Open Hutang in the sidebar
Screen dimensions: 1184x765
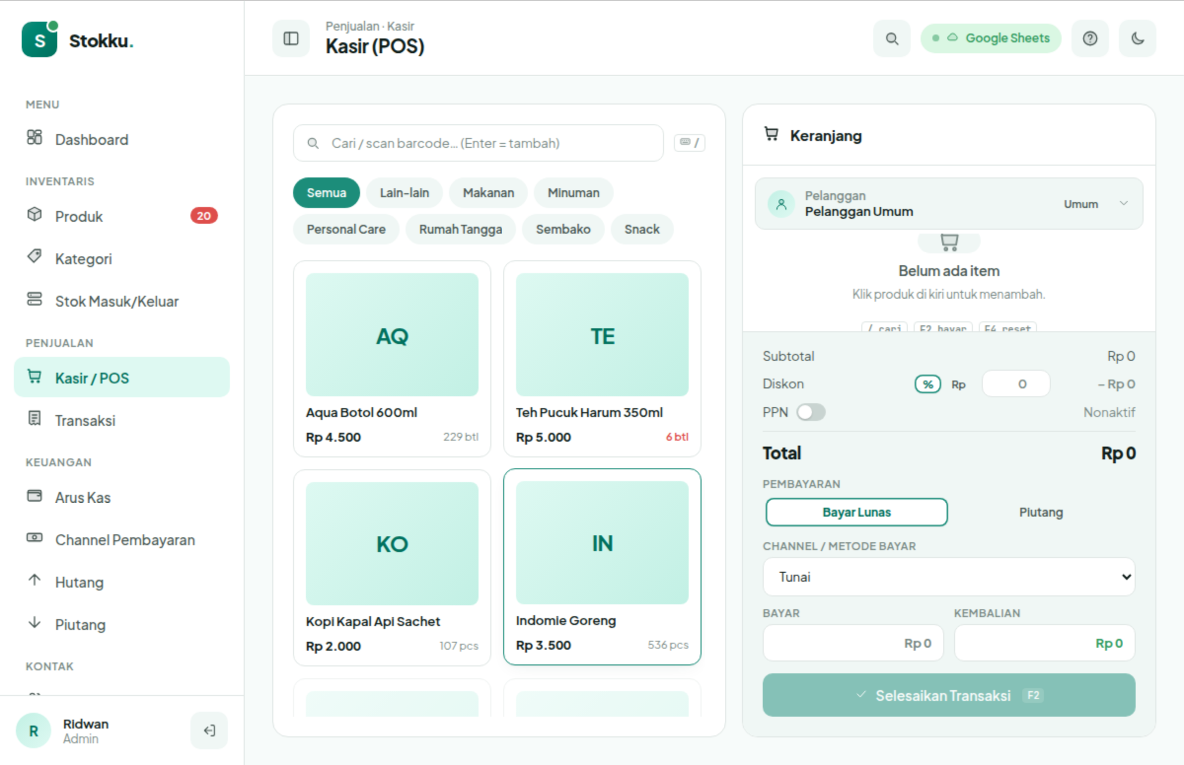122,582
